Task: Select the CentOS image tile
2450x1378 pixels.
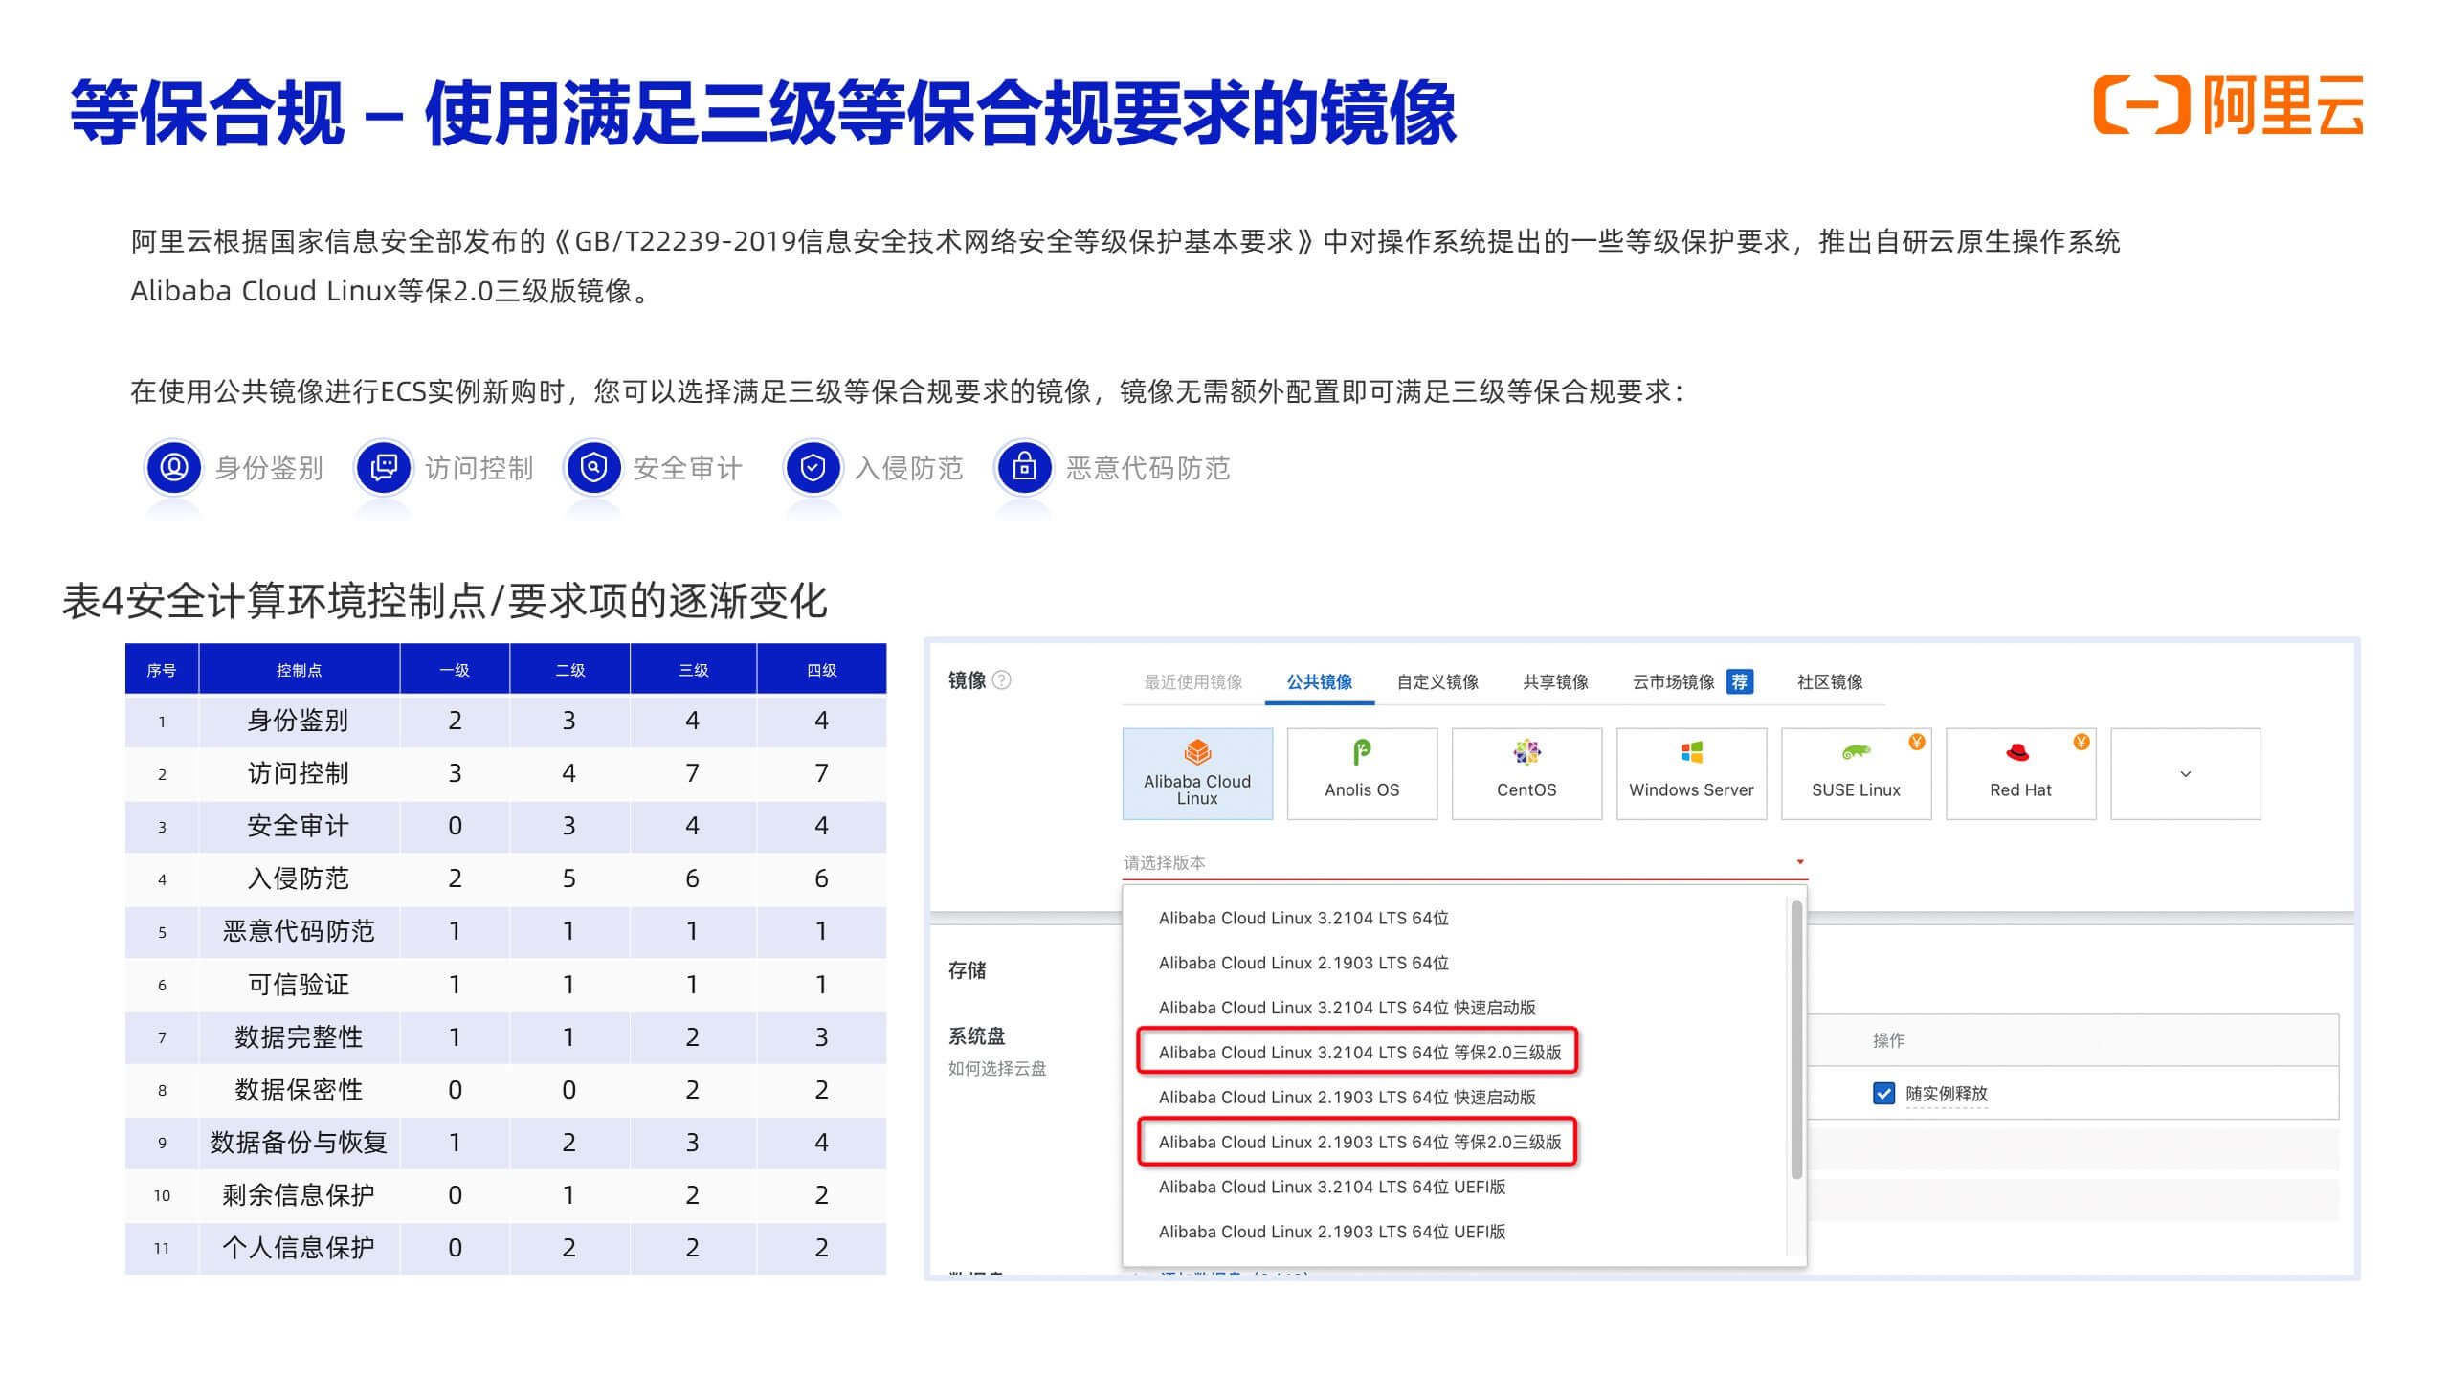Action: (1526, 773)
